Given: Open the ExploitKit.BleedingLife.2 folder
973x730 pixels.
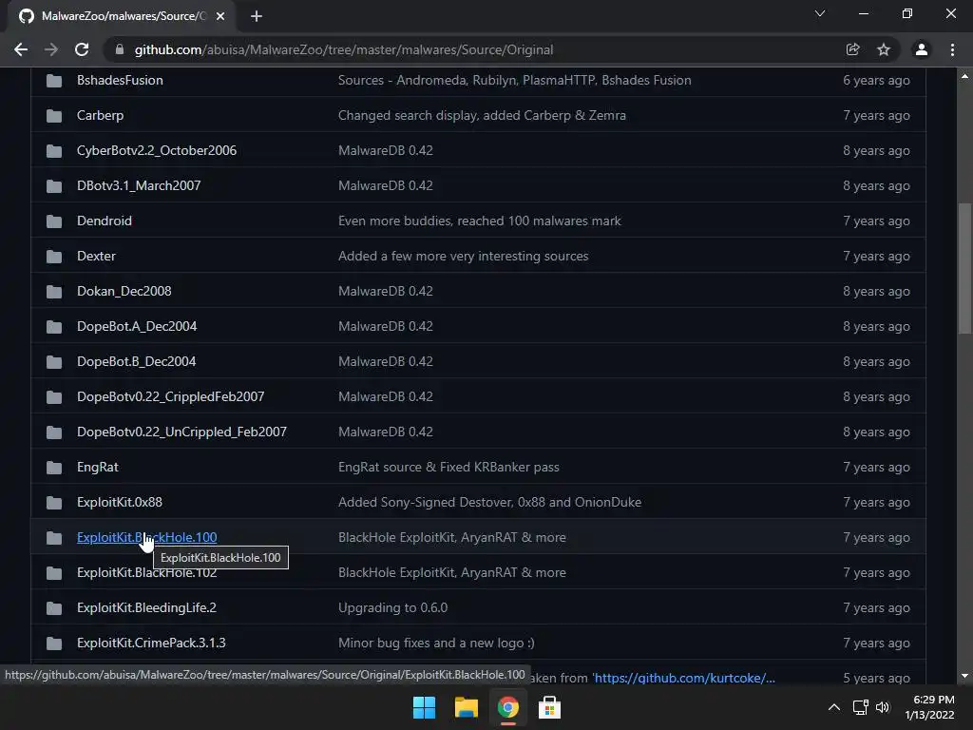Looking at the screenshot, I should coord(146,607).
